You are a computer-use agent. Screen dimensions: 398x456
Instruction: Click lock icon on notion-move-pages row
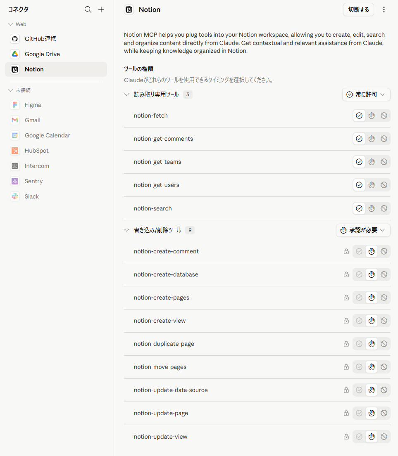(x=346, y=367)
